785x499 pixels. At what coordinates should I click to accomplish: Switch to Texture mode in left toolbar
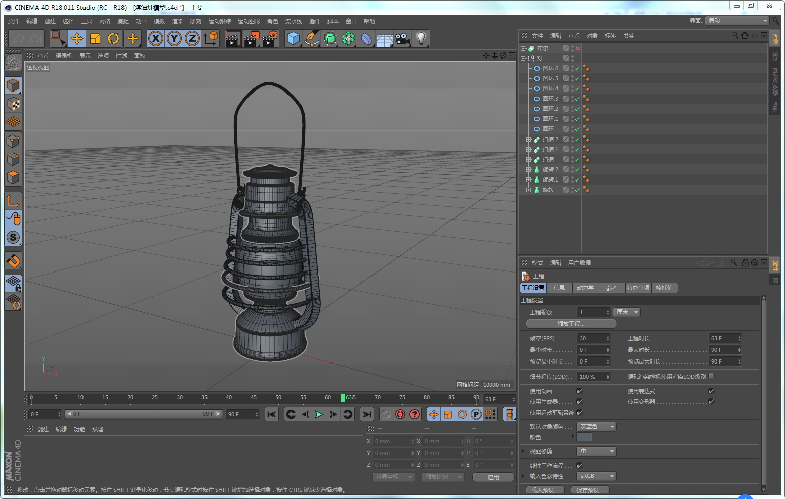tap(13, 104)
